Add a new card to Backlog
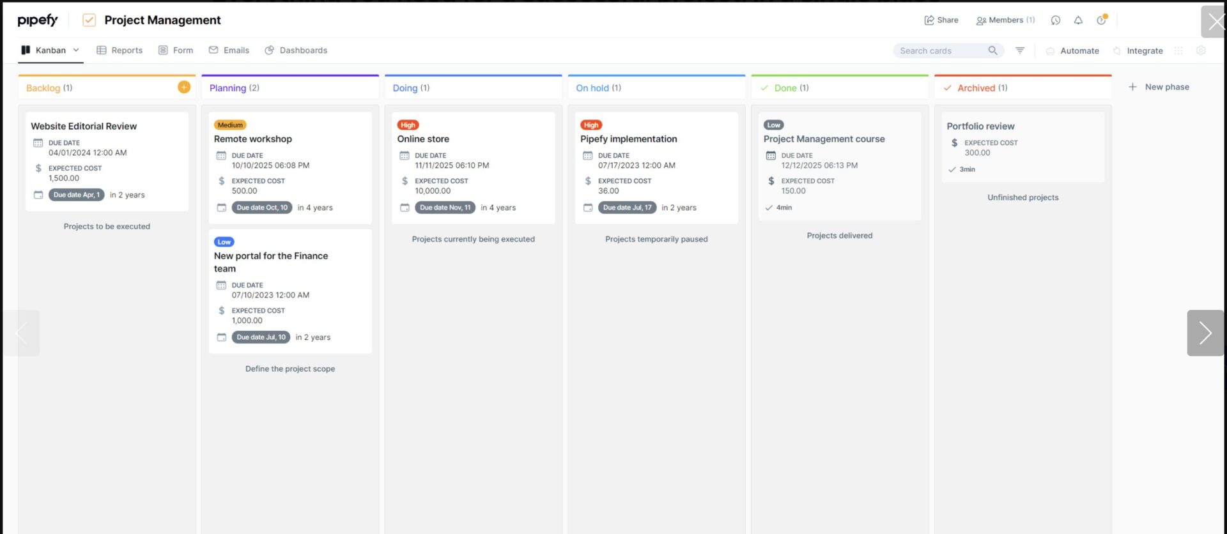1227x534 pixels. click(x=184, y=88)
